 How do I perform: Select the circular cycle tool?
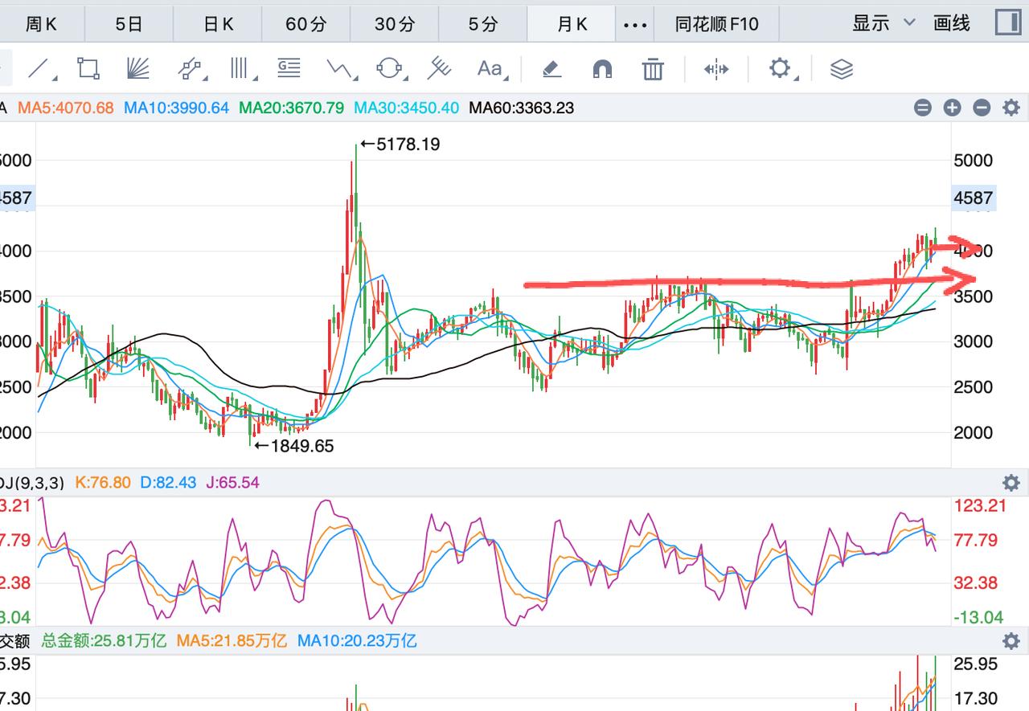click(389, 68)
